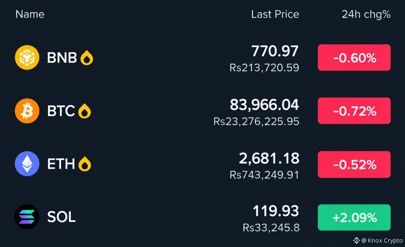Click the flame icon beside BNB
This screenshot has height=247, width=405.
[87, 58]
